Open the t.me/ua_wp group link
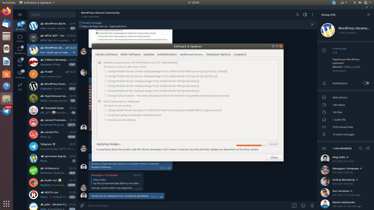Screen dimensions: 374x210 click(x=339, y=48)
